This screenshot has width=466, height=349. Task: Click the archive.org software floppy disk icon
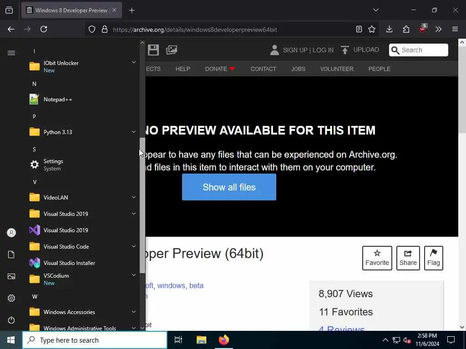153,50
